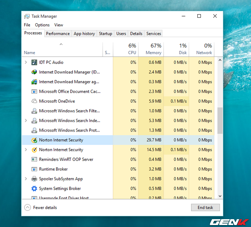251x227 pixels.
Task: Click the scrollbar up arrow
Action: tap(220, 60)
